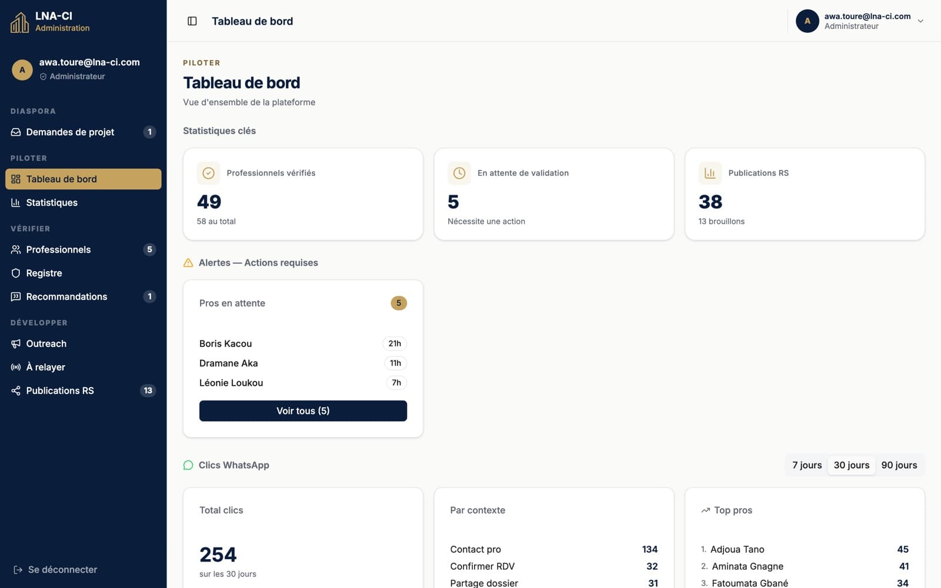Toggle the sidebar panel icon

pos(192,21)
